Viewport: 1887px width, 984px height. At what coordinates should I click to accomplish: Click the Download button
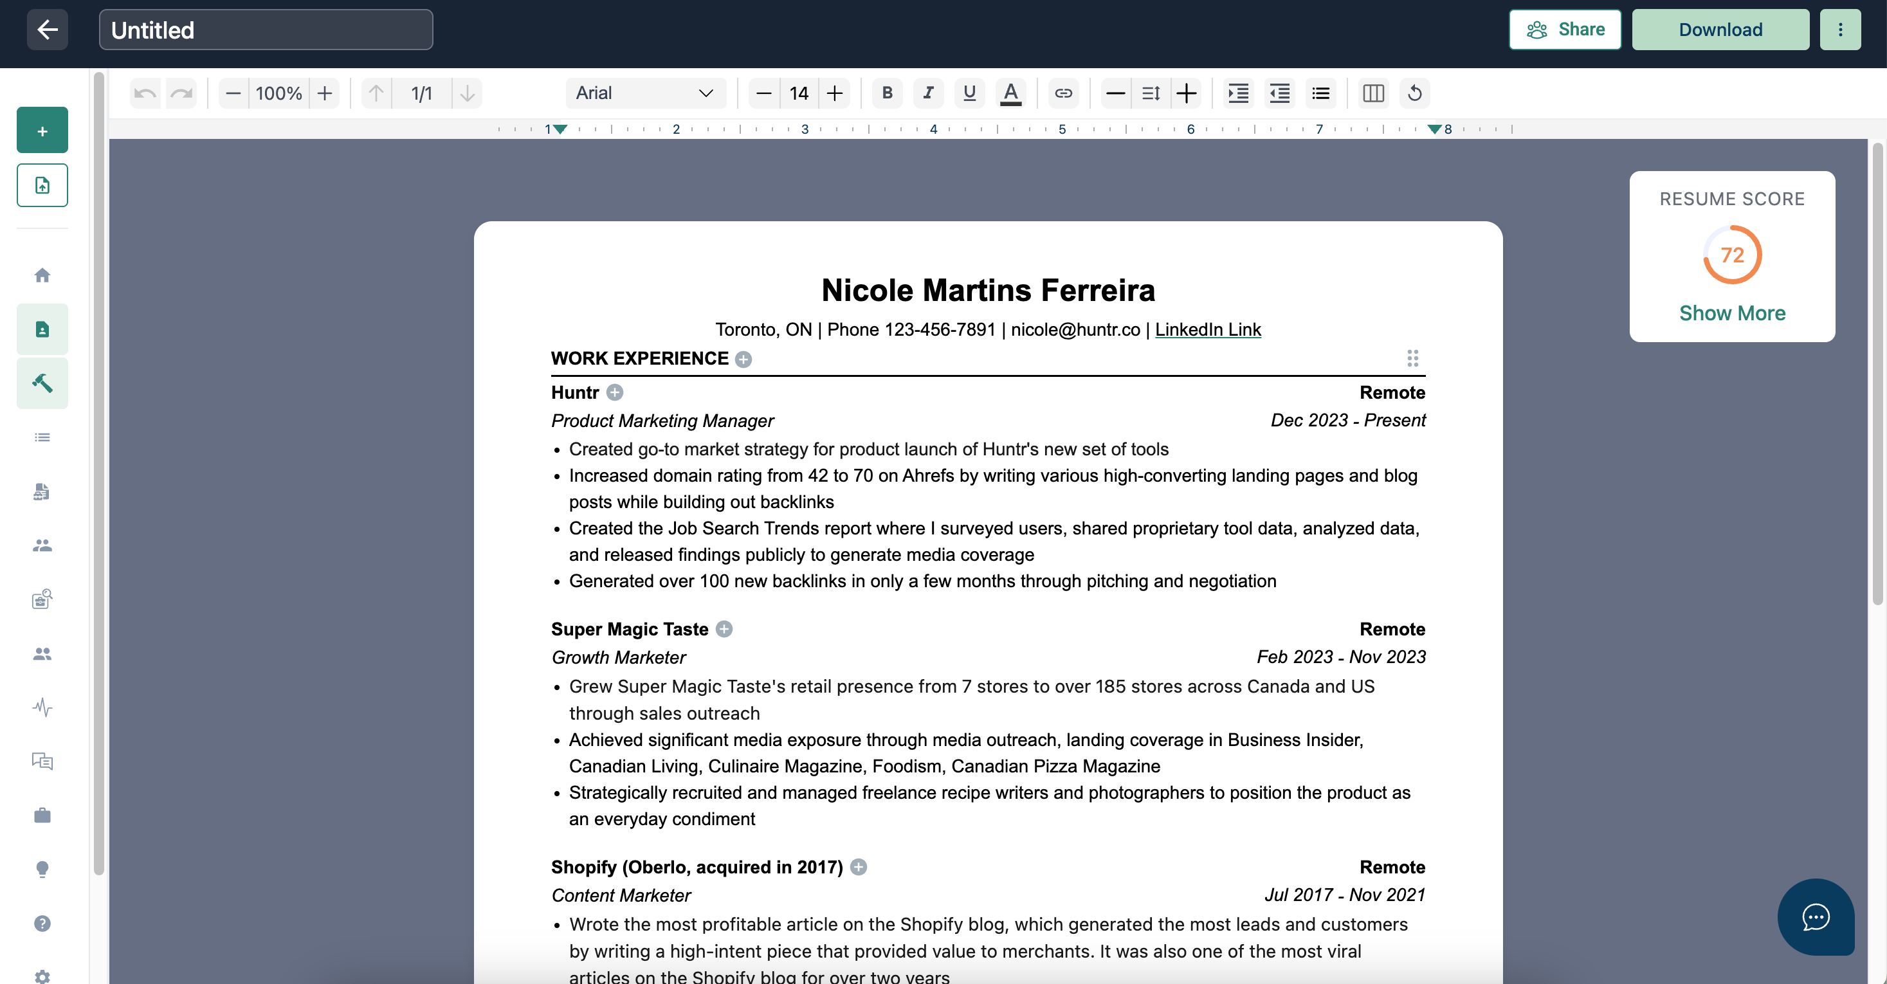pyautogui.click(x=1720, y=30)
